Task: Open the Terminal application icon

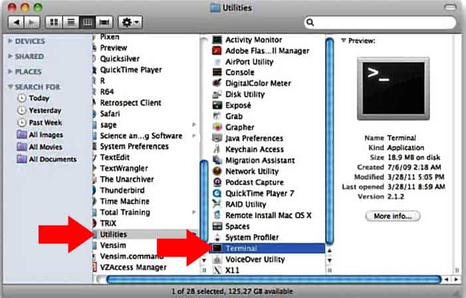Action: 217,249
